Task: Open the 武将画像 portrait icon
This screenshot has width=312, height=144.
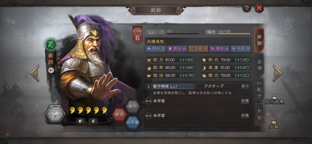Action: pos(274,99)
